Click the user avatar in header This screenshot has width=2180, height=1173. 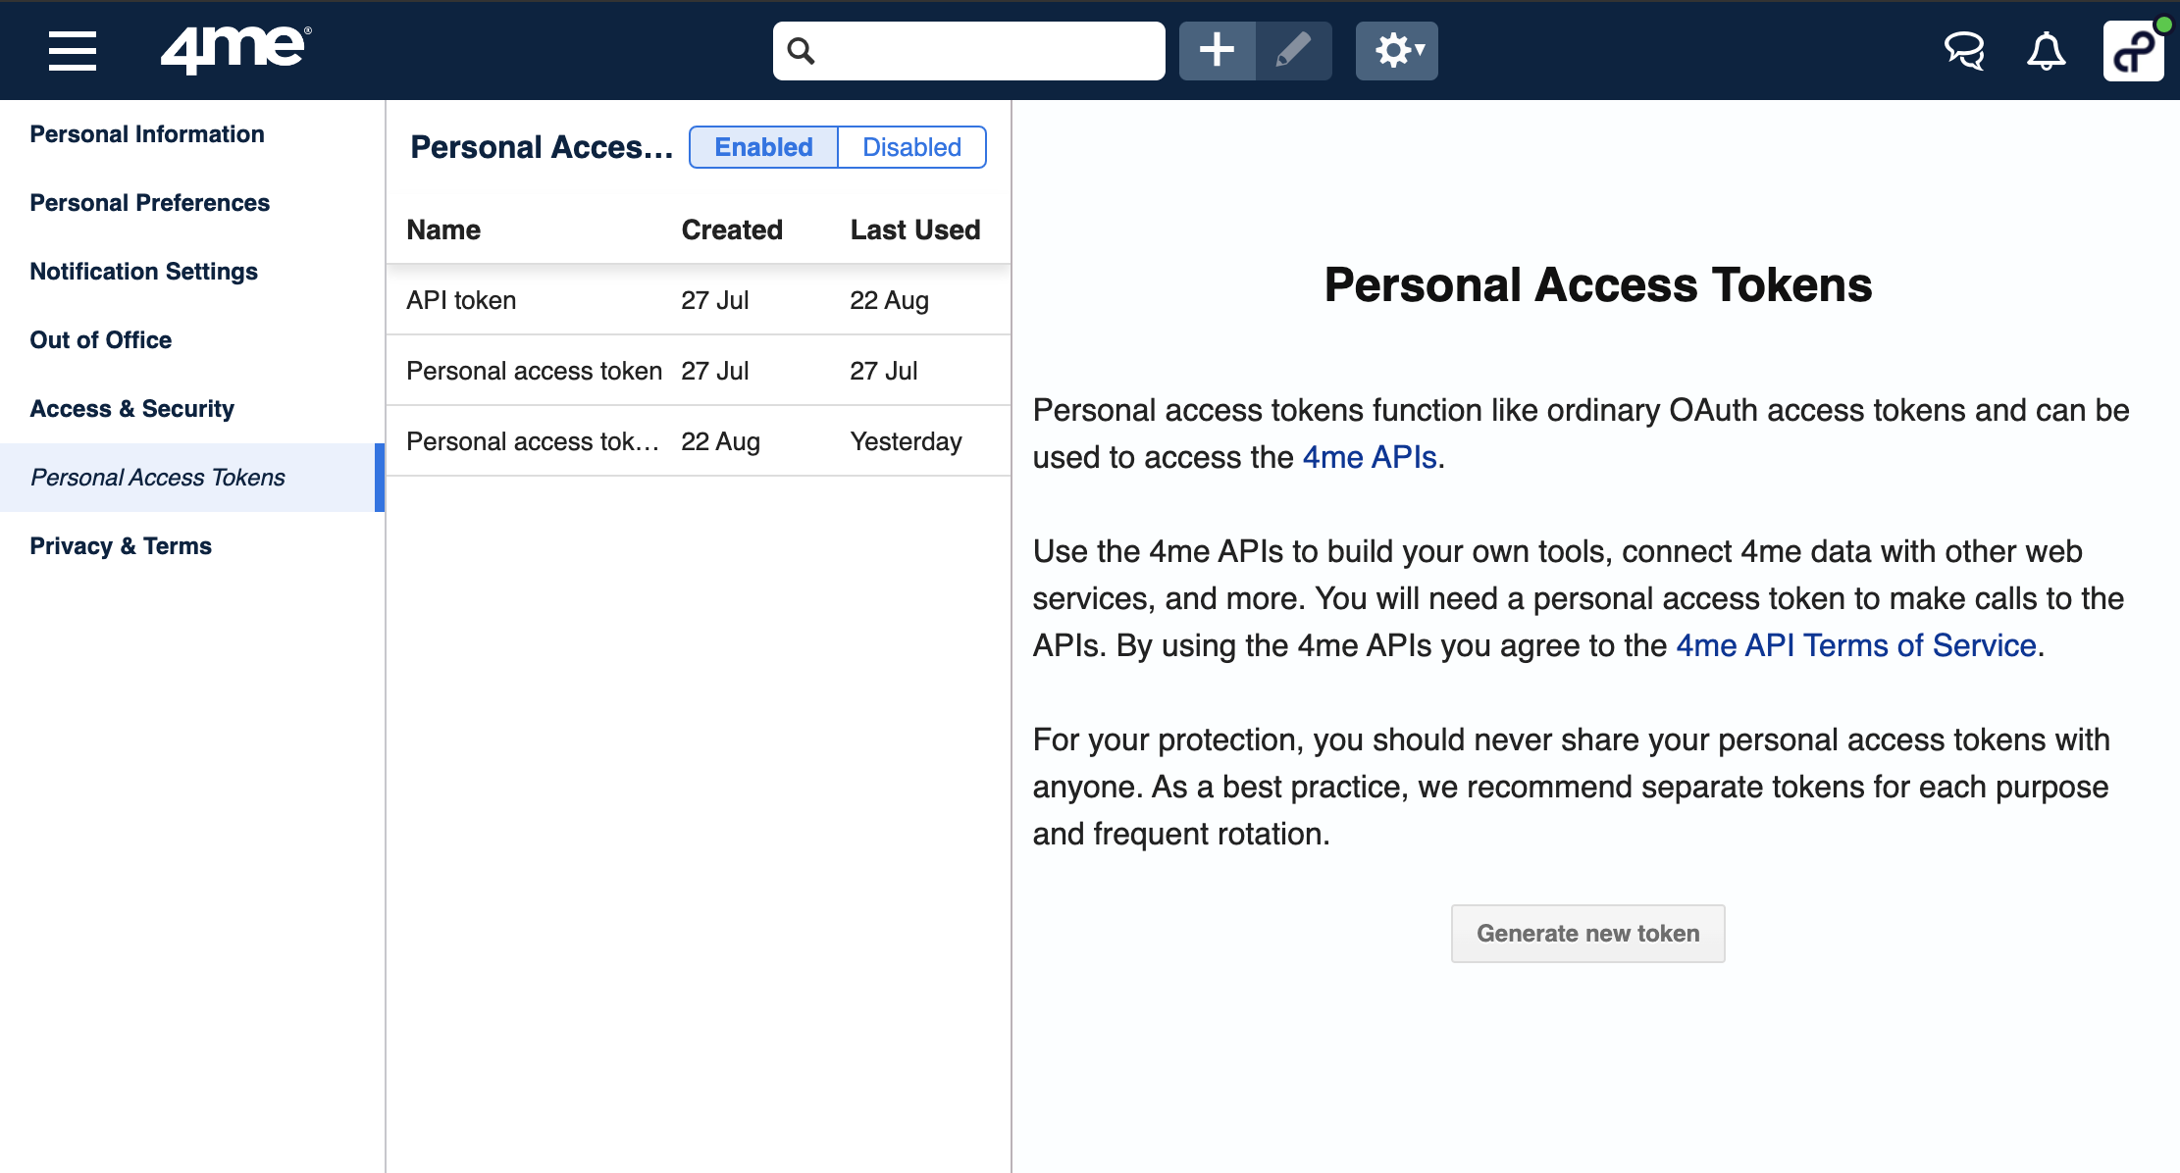2133,51
